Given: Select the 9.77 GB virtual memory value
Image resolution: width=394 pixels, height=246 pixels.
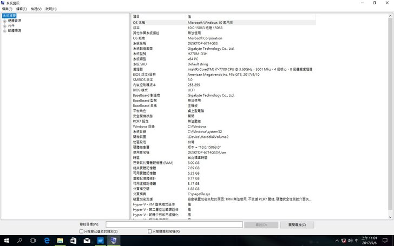Looking at the screenshot, I should coord(193,178).
